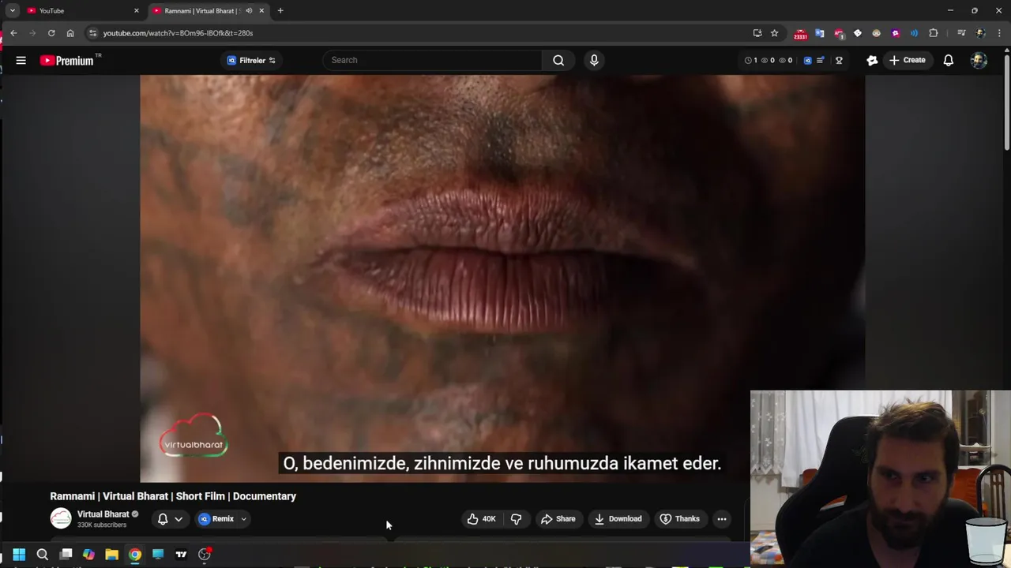
Task: Open Chrome three-dot menu
Action: (x=1000, y=33)
